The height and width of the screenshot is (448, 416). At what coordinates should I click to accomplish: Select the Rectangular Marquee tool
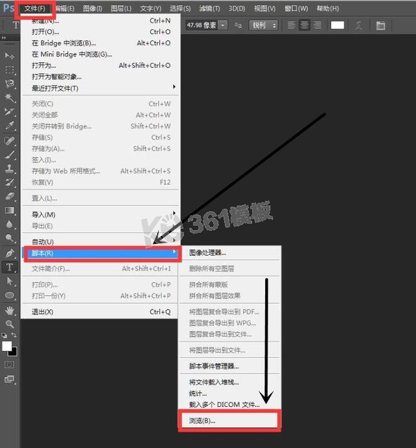click(x=10, y=70)
